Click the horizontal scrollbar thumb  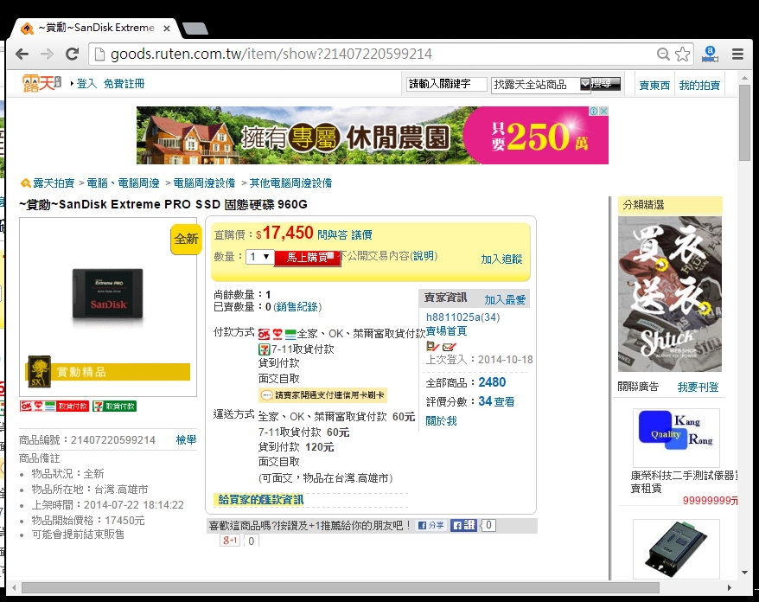coord(340,588)
